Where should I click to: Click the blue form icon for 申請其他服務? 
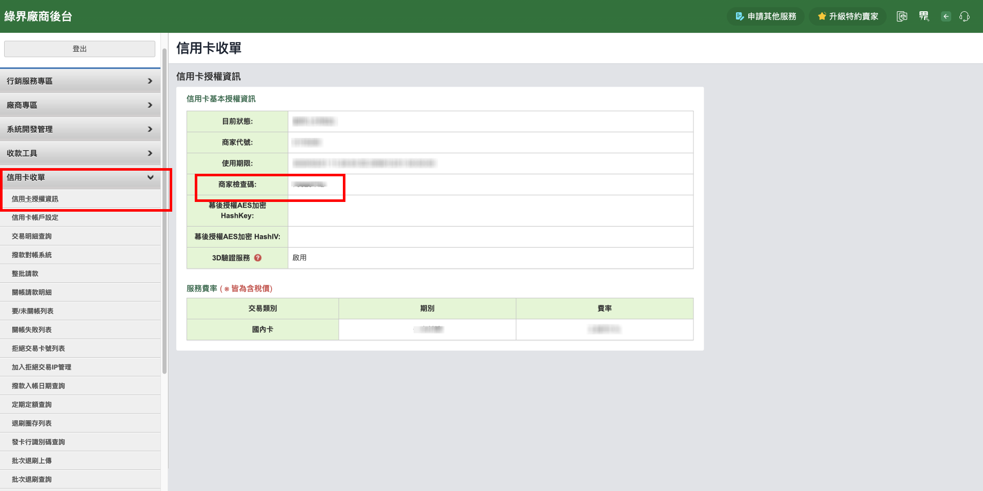(x=740, y=16)
